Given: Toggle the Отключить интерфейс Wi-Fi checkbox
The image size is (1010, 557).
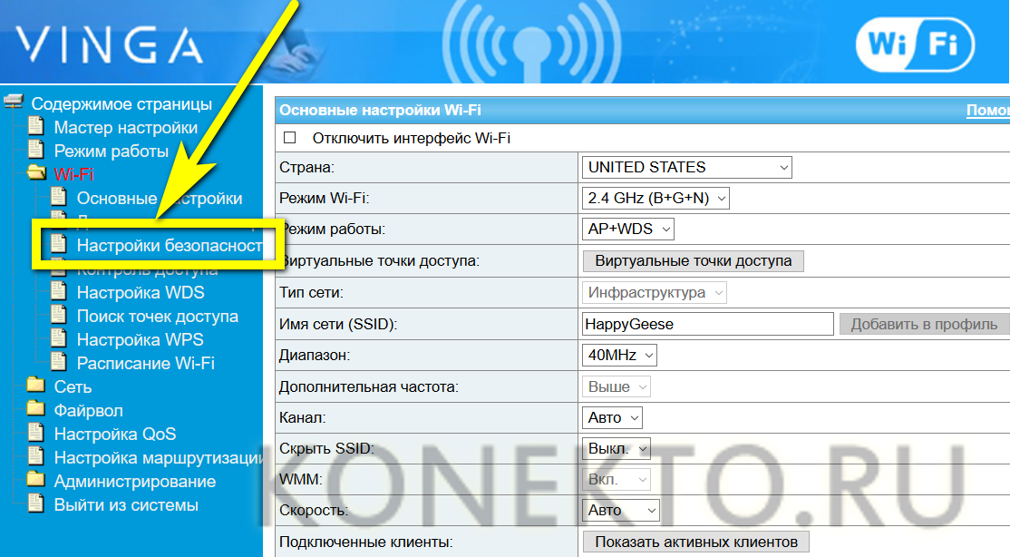Looking at the screenshot, I should [290, 137].
